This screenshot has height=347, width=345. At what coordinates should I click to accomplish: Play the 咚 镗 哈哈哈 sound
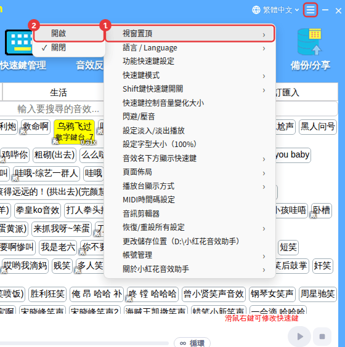click(153, 294)
